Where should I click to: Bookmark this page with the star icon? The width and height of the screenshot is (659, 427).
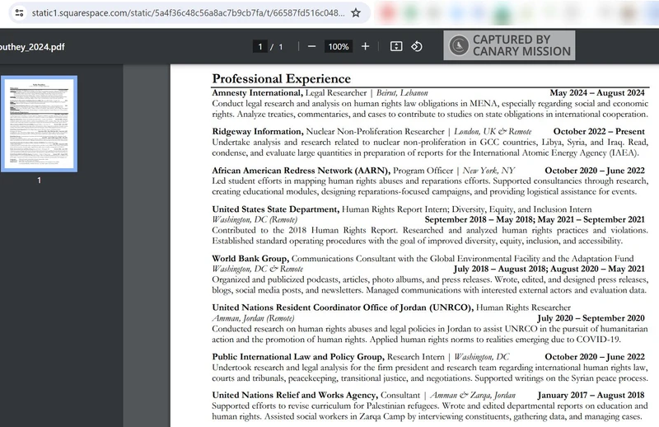tap(355, 13)
